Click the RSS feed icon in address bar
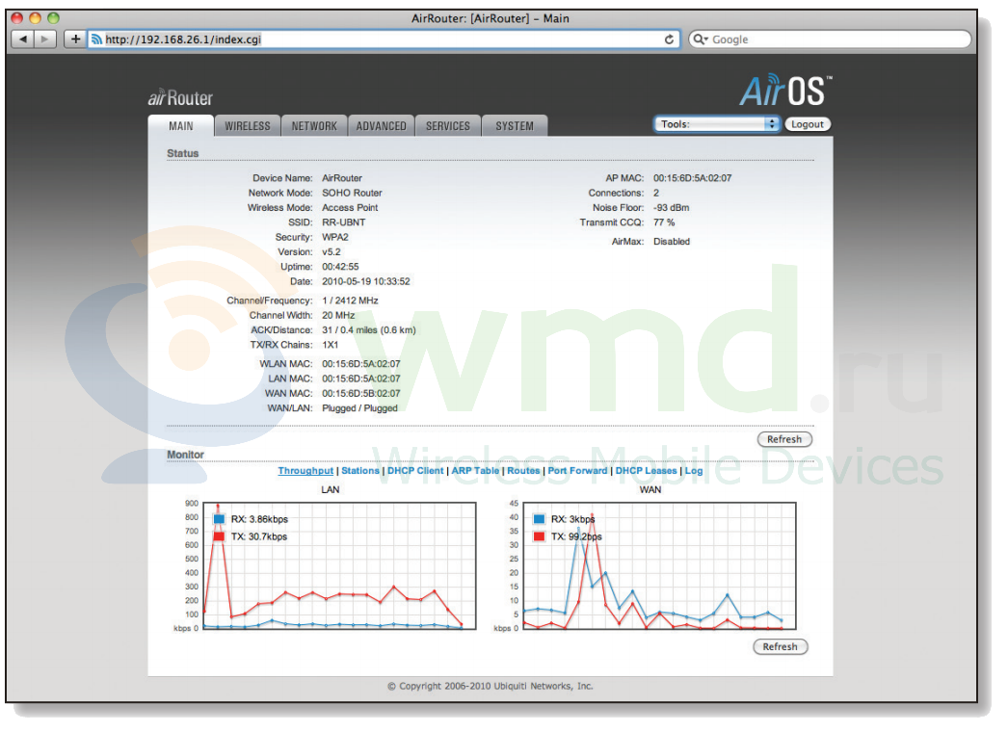The width and height of the screenshot is (1008, 732). [96, 39]
